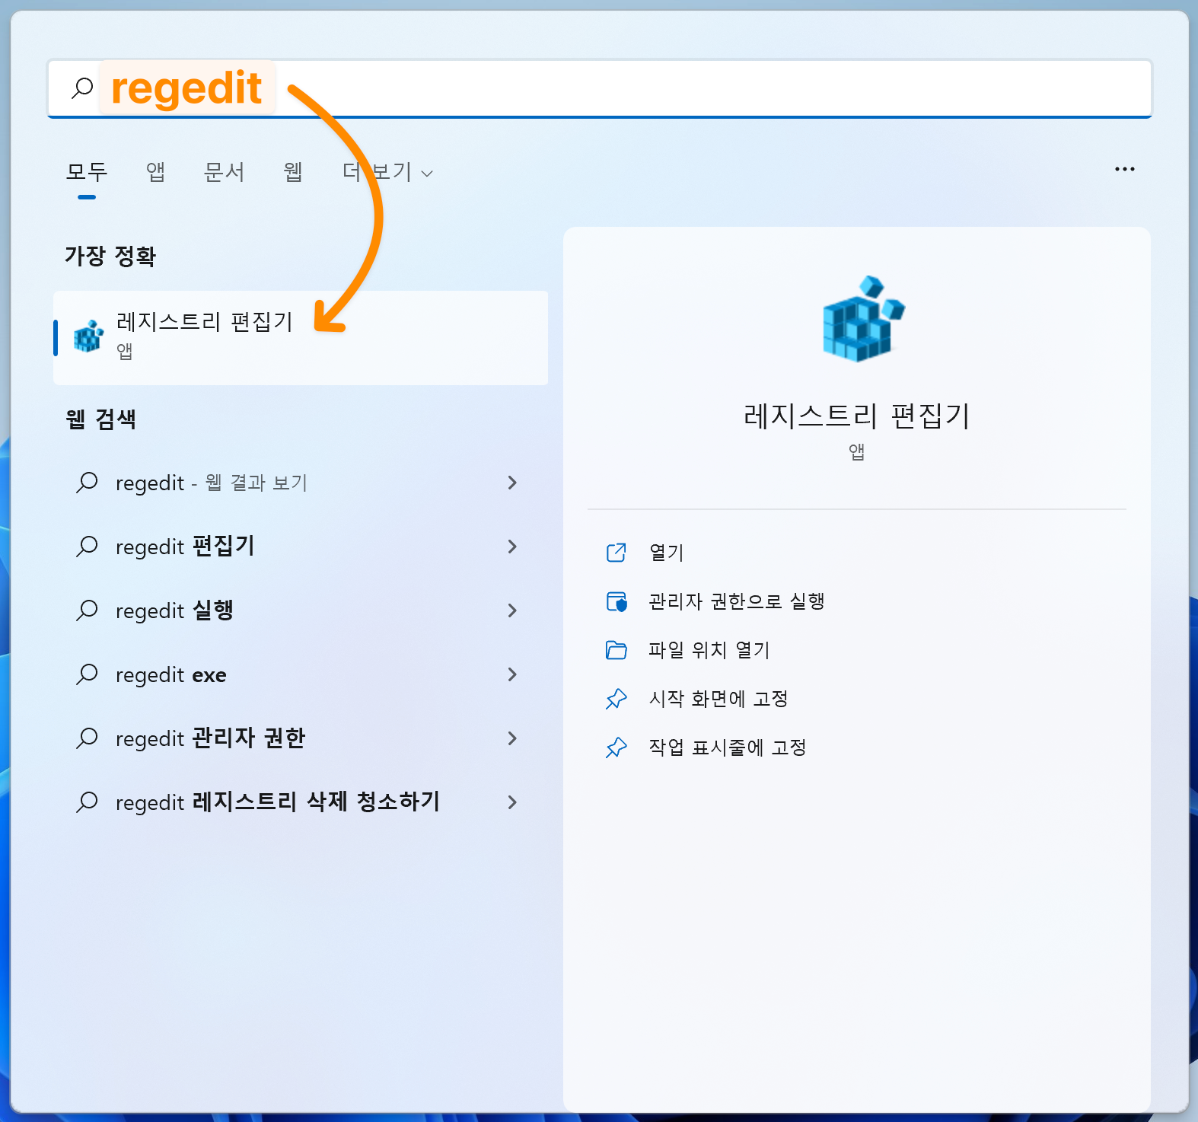
Task: Switch to the 문서 filter tab
Action: tap(224, 172)
